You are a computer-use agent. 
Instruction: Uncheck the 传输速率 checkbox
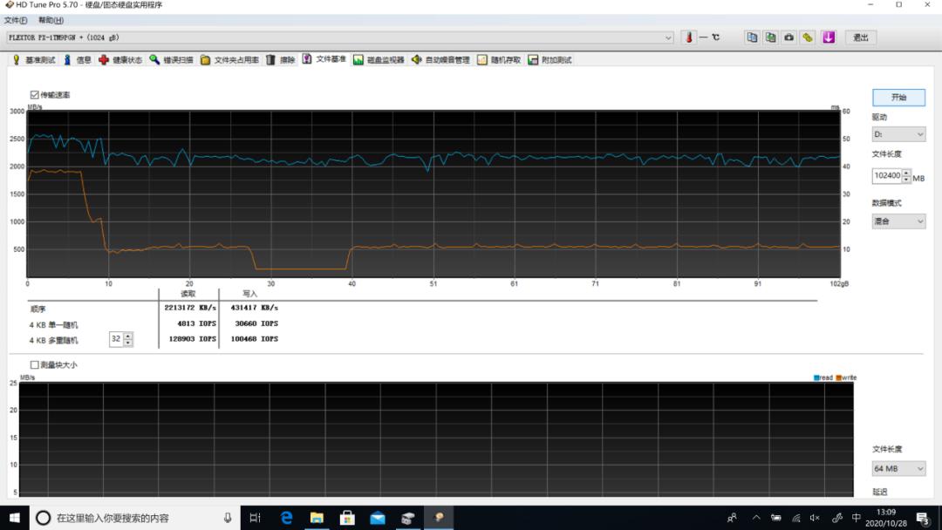click(35, 94)
